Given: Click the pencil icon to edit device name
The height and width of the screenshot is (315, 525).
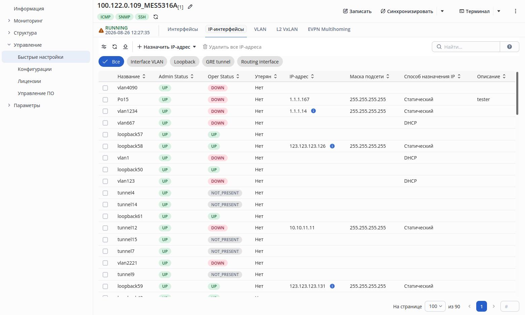Looking at the screenshot, I should coord(190,7).
